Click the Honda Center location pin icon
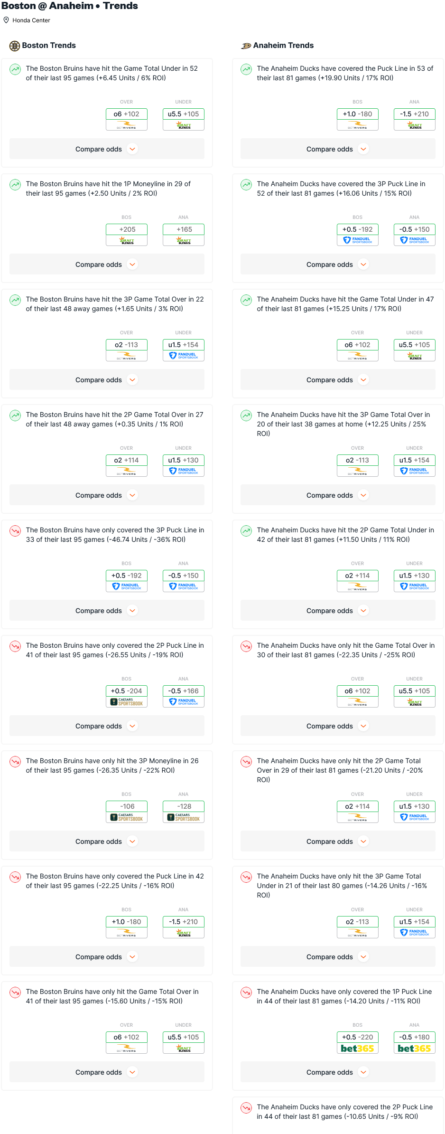Viewport: 445px width, 1134px height. coord(6,20)
